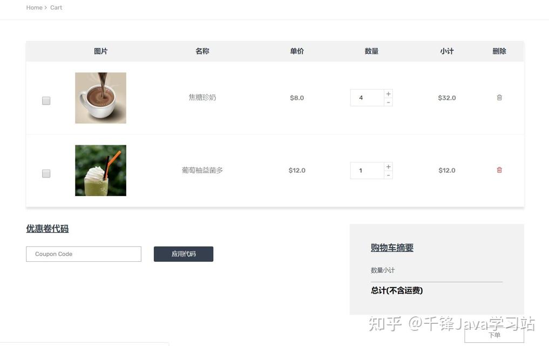Open the green frappe drink thumbnail

point(101,171)
